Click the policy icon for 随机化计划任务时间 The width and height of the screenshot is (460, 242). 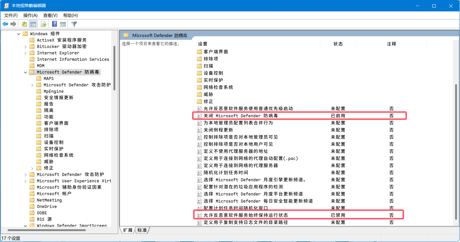(x=200, y=173)
